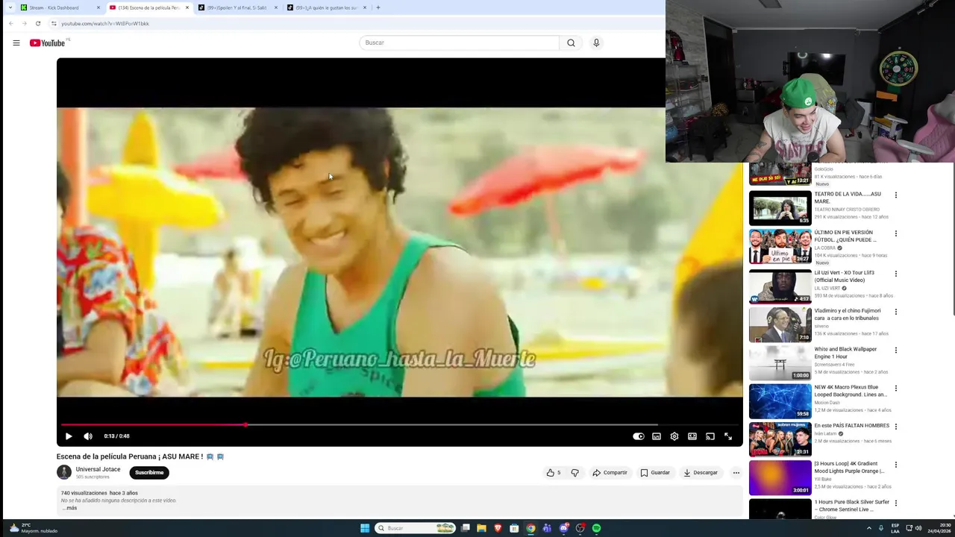Click the Descargar download button
Image resolution: width=955 pixels, height=537 pixels.
(701, 472)
